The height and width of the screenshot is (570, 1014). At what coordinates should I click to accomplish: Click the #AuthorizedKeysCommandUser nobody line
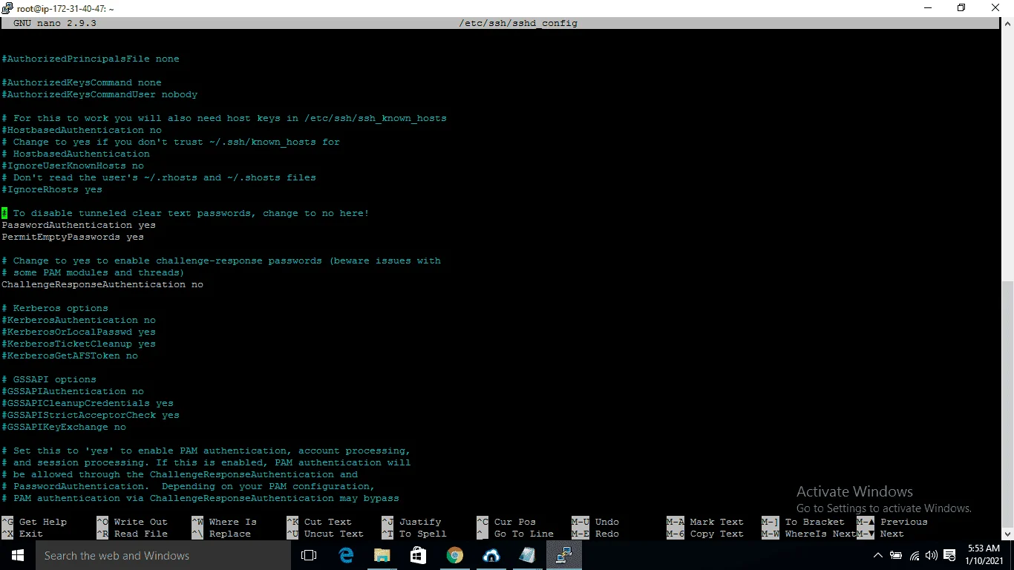99,94
